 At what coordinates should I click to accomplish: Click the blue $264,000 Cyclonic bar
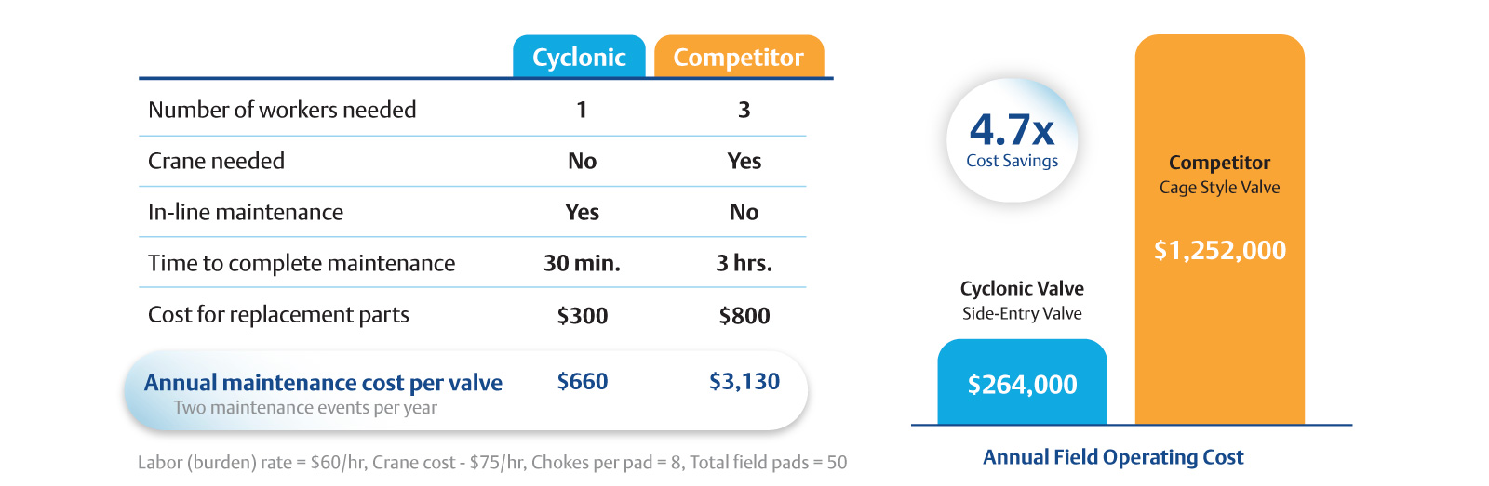tap(1022, 384)
